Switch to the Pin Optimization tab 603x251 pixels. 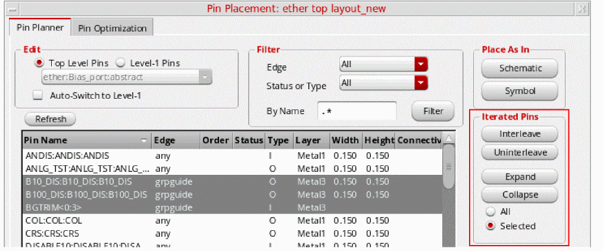coord(112,28)
